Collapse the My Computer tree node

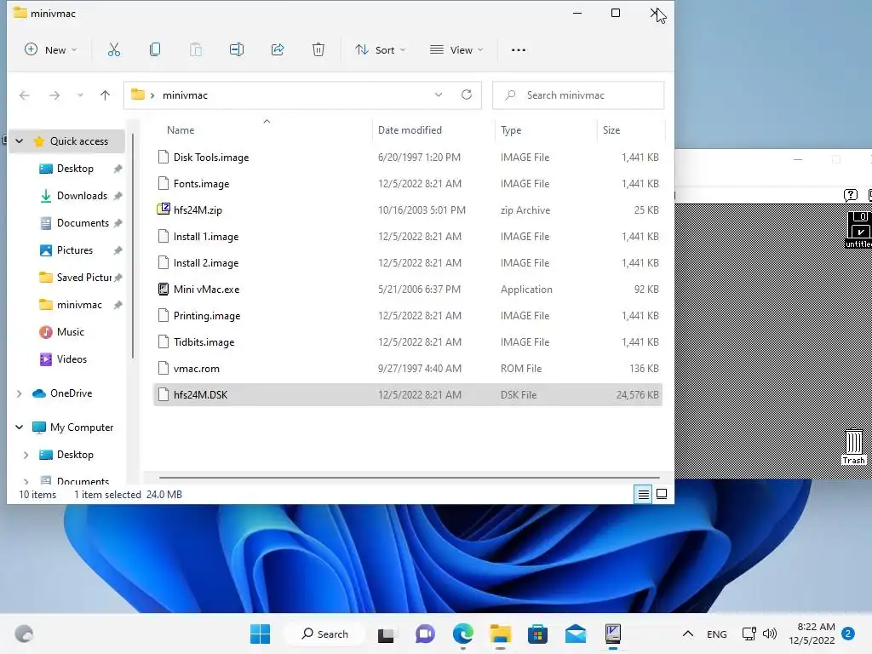pyautogui.click(x=19, y=427)
